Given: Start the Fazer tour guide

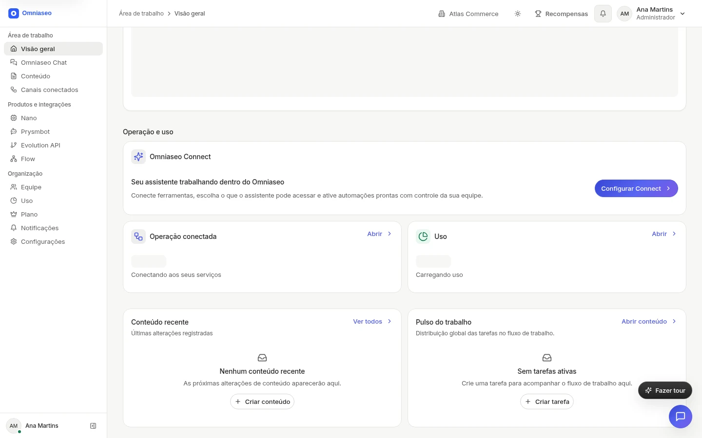Looking at the screenshot, I should point(665,390).
